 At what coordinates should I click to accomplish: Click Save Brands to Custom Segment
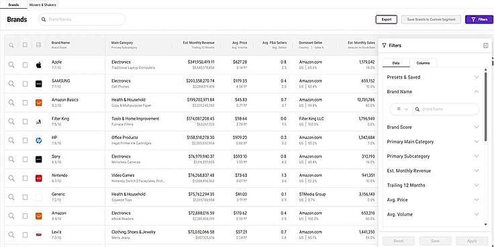tap(431, 19)
